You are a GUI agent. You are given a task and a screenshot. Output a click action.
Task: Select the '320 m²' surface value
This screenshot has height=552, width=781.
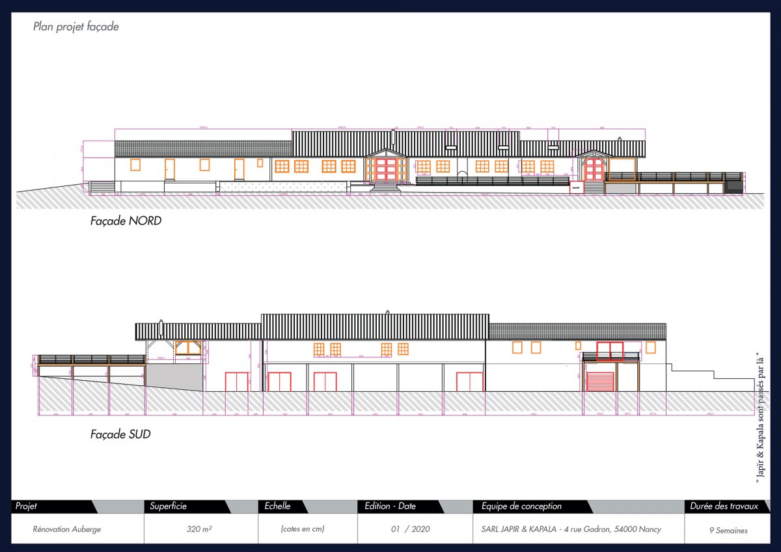pos(199,529)
